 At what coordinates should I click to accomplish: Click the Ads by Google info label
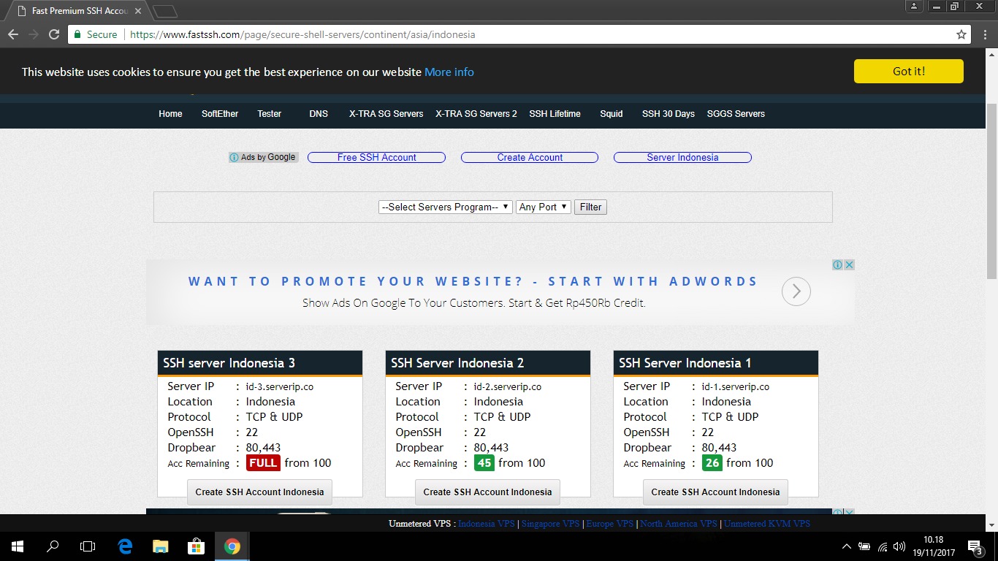[x=264, y=157]
